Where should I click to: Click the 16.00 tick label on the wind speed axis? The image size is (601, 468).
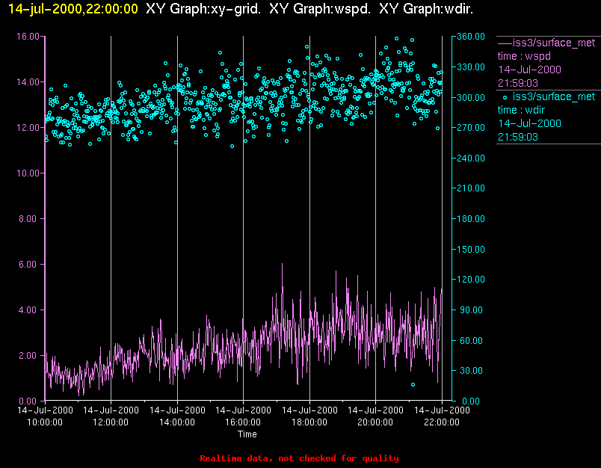(28, 37)
